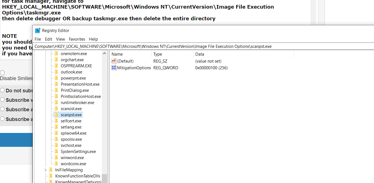
Task: Click folder icon next to runtimebroker.exe
Action: (x=56, y=103)
